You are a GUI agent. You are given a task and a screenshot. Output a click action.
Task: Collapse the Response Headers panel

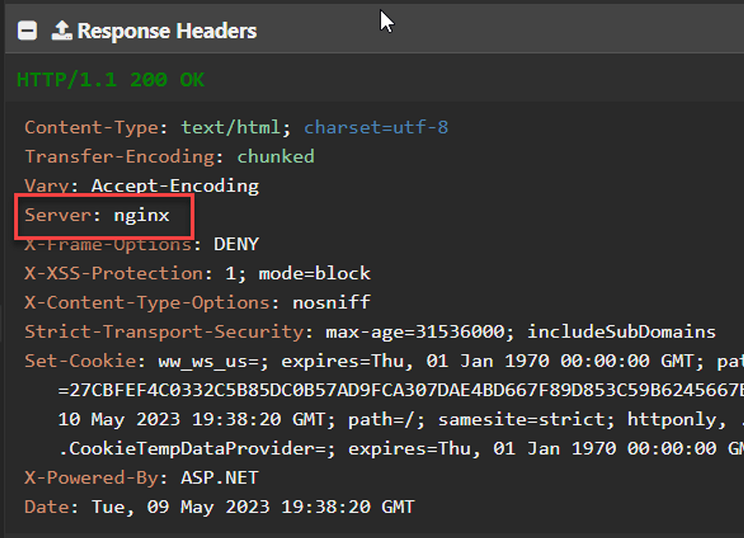point(27,30)
